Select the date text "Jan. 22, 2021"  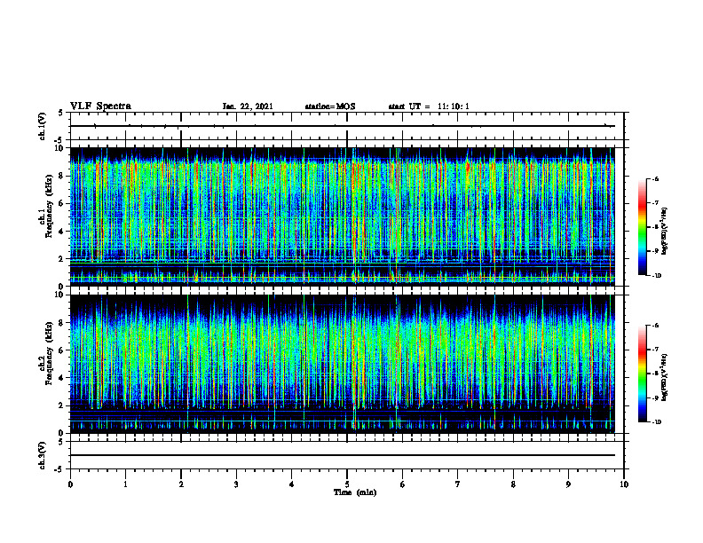tap(248, 106)
